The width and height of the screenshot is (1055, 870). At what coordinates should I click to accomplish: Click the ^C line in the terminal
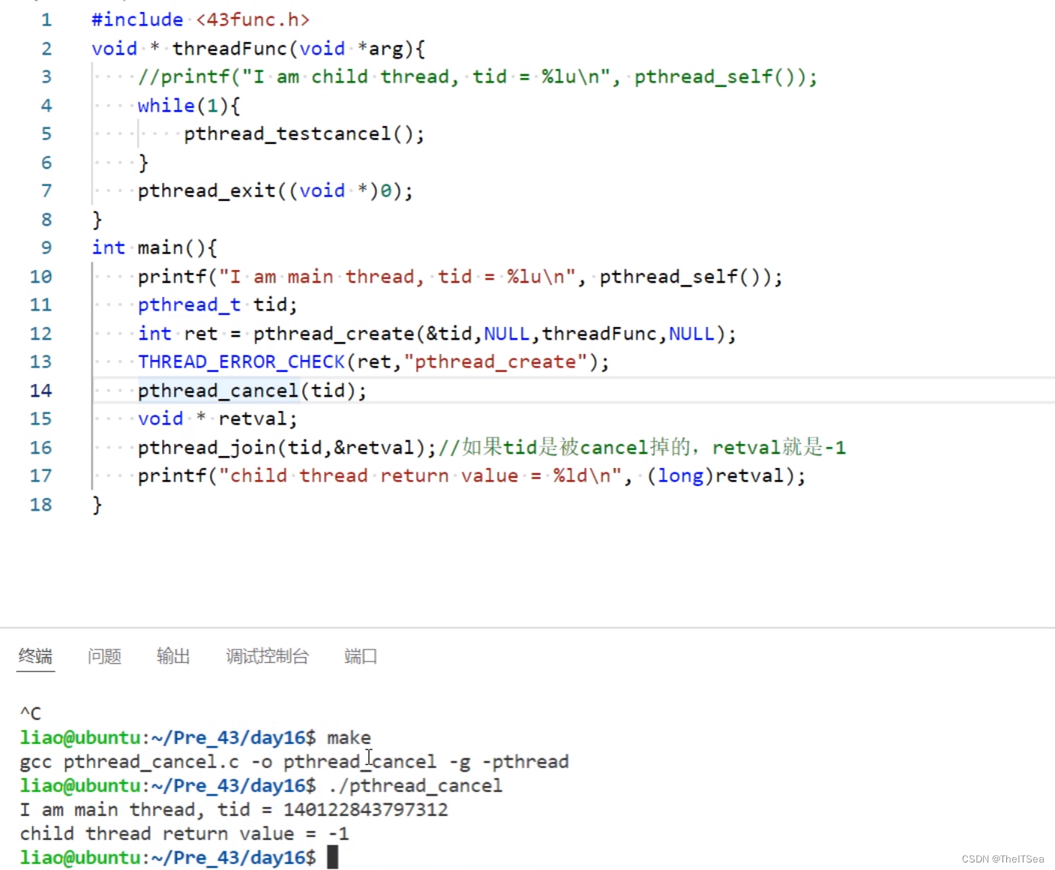31,713
